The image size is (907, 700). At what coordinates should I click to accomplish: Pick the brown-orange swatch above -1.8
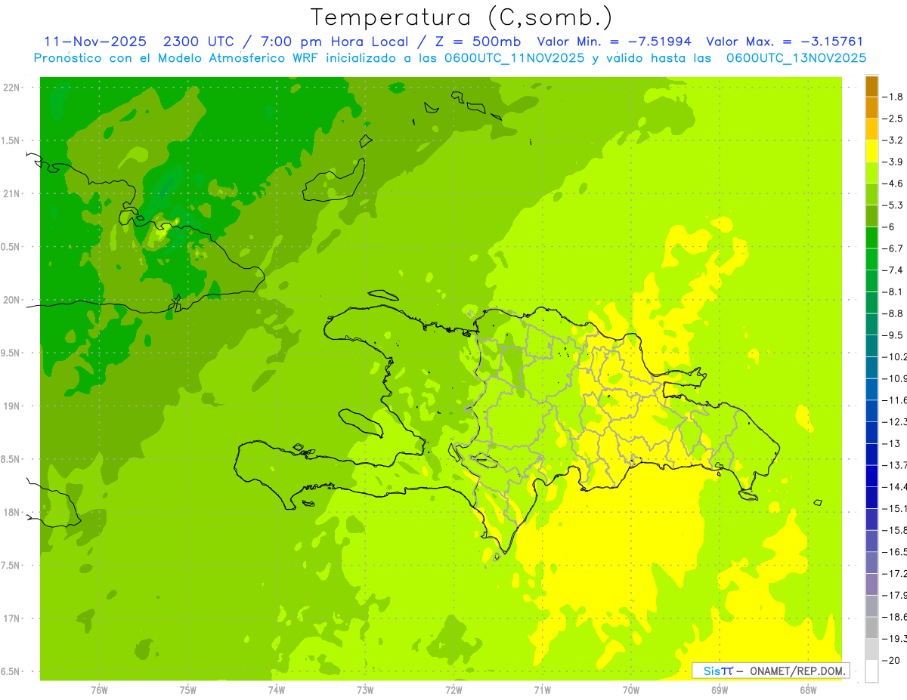871,86
